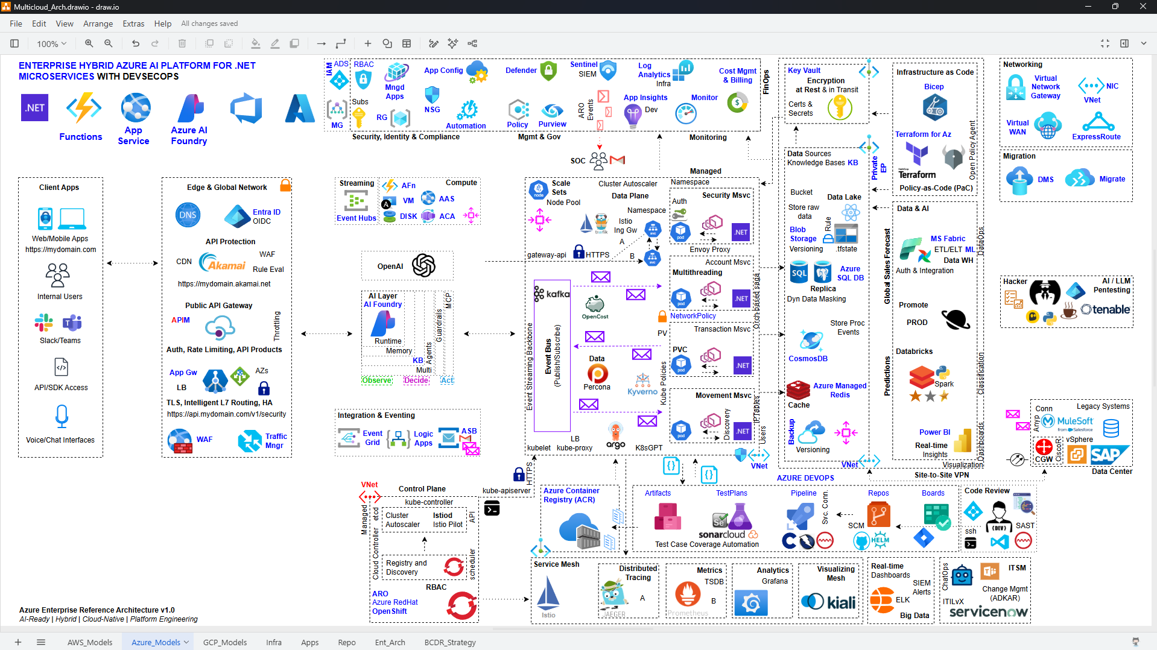Select the Azure AI Foundry icon

[191, 109]
